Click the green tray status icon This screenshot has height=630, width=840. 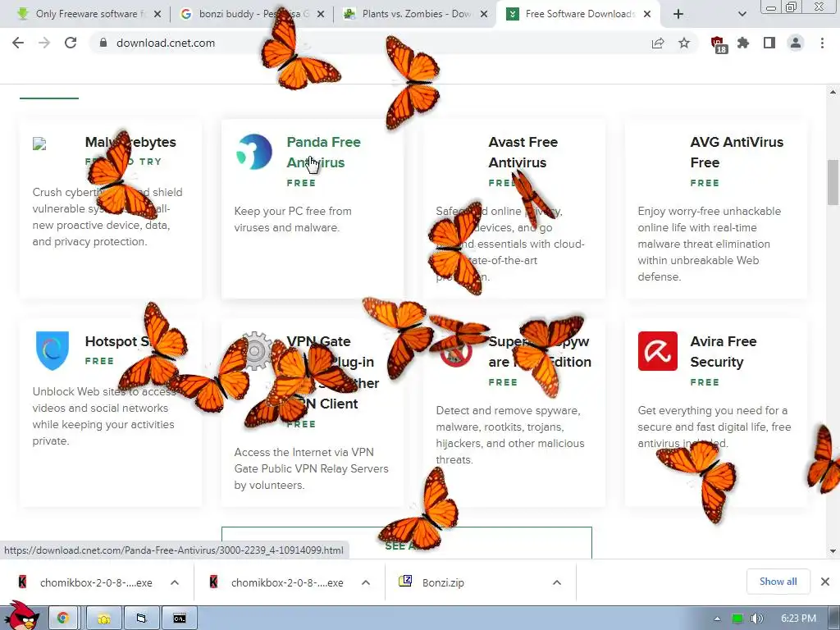click(737, 619)
